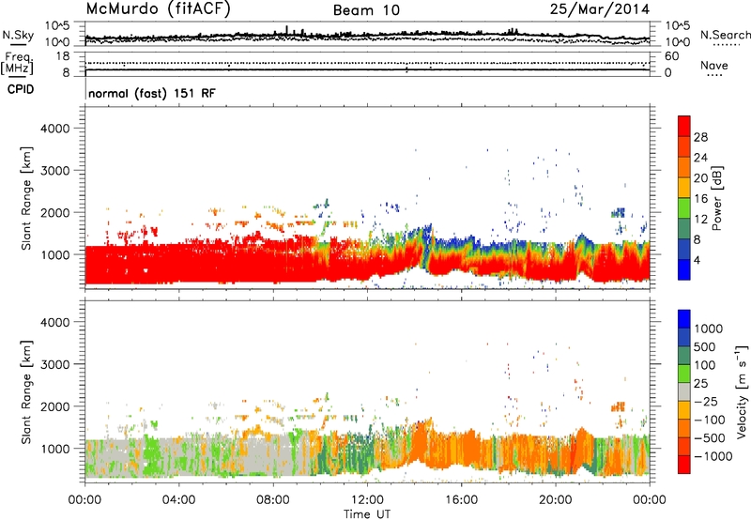Click the '20' label on power colorbar

700,178
